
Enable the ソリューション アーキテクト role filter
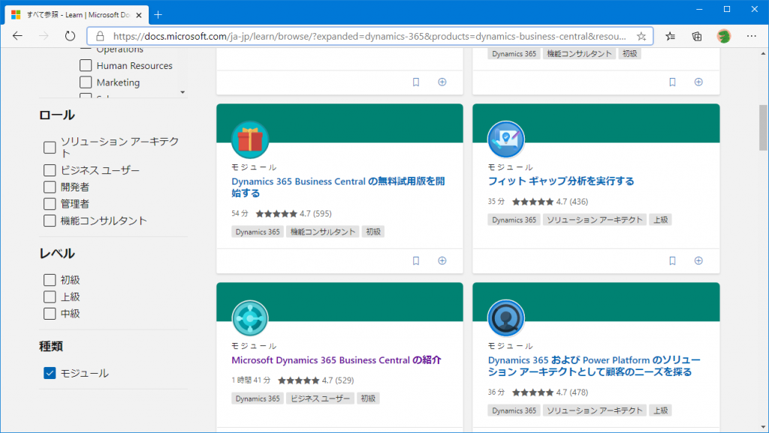[x=50, y=147]
